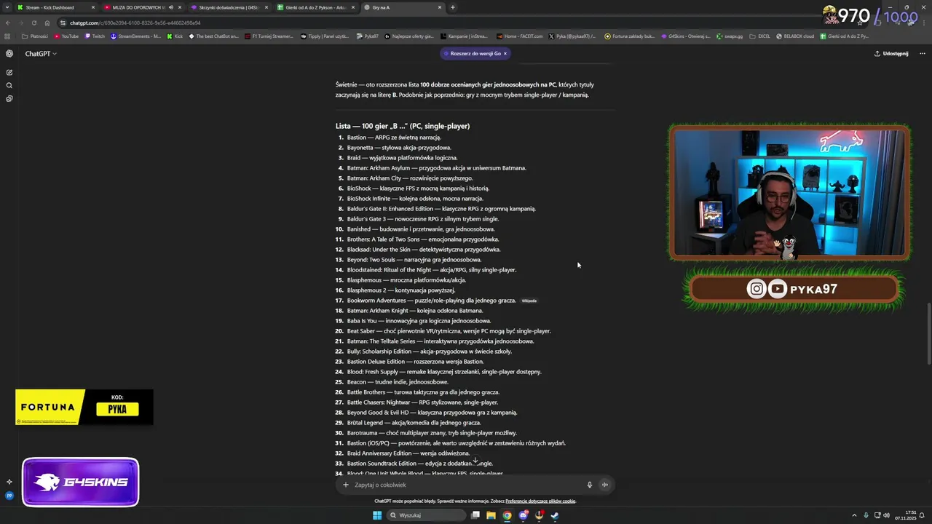
Task: Open search chats icon in sidebar
Action: click(x=9, y=85)
